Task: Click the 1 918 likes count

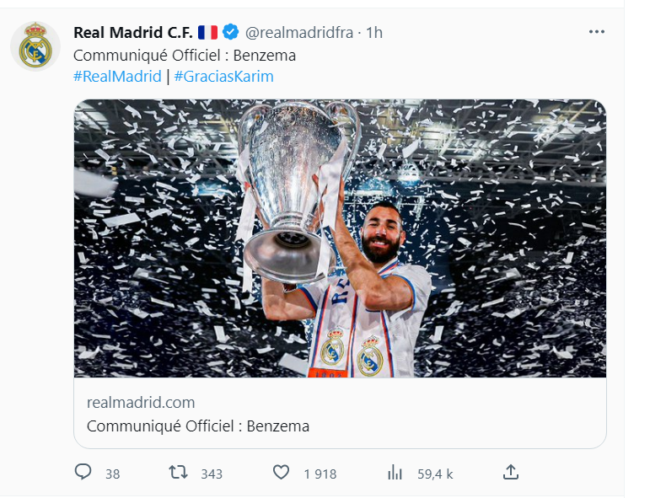Action: coord(320,474)
